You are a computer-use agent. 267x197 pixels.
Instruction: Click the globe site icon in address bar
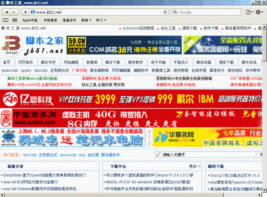(33, 12)
